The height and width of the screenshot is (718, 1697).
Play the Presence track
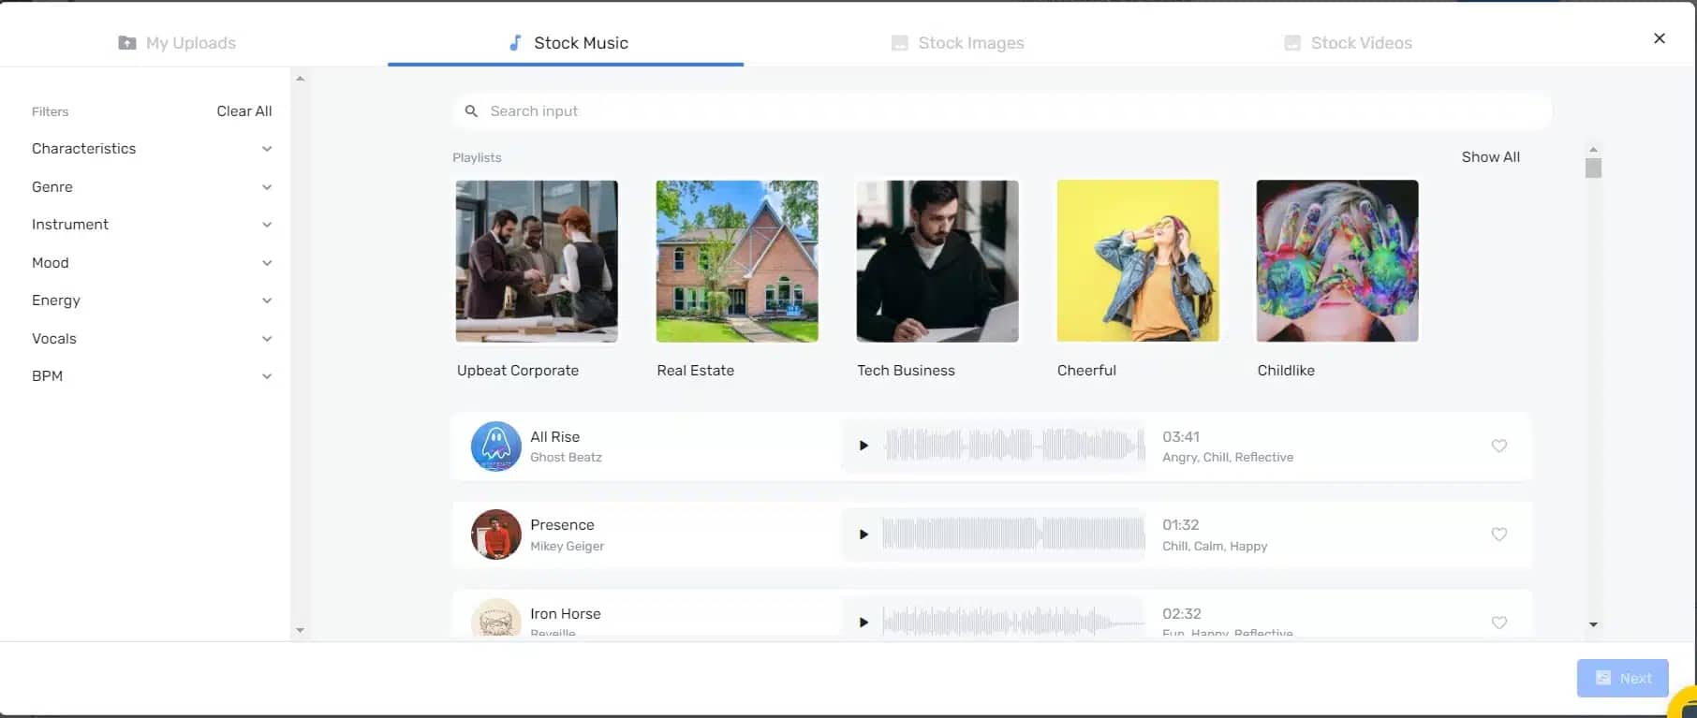tap(863, 535)
